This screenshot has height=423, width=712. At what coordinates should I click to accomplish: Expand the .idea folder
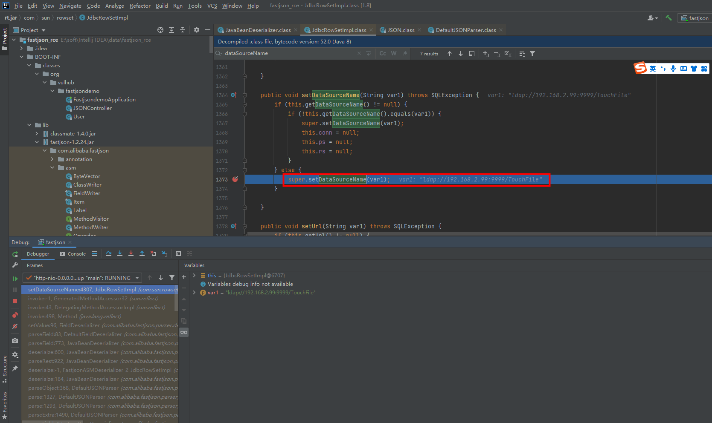(x=22, y=49)
